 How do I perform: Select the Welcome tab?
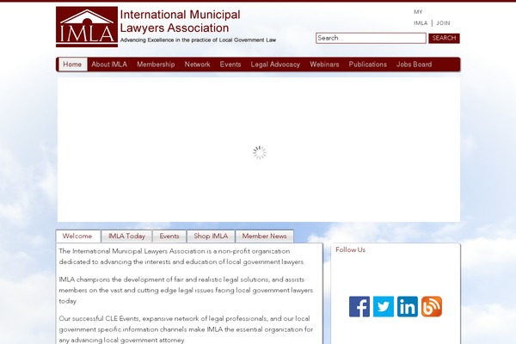click(x=77, y=236)
